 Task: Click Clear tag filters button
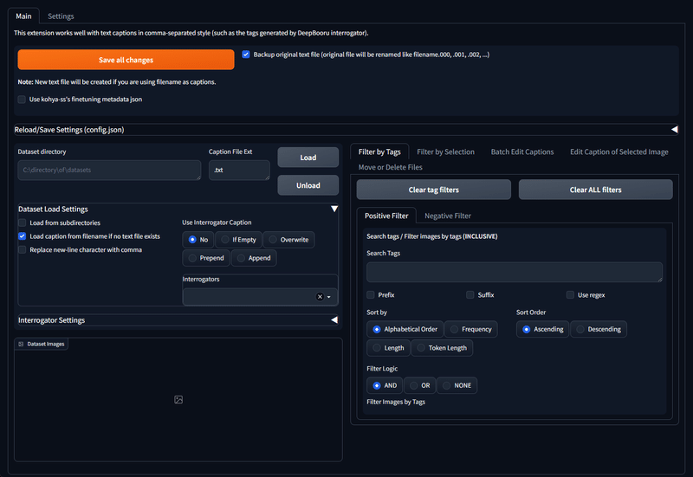click(x=434, y=190)
